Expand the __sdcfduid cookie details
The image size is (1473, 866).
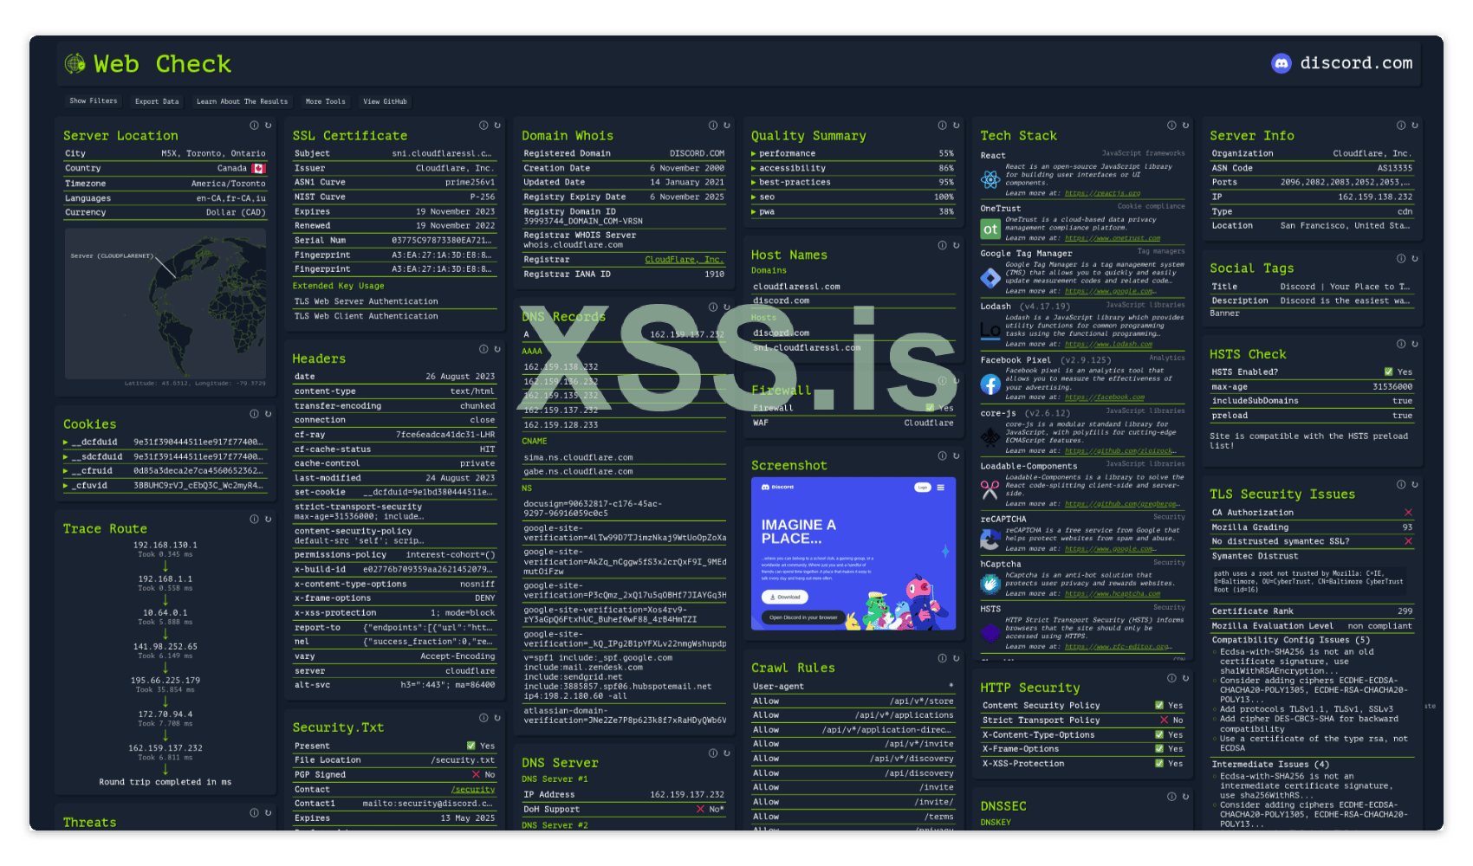[165, 457]
